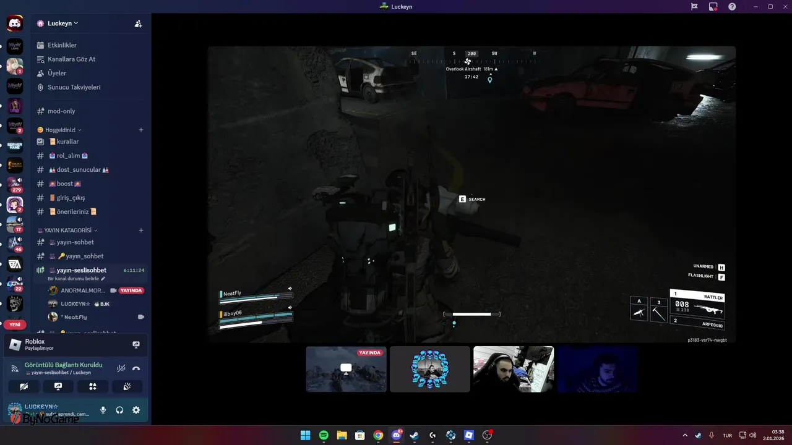
Task: Open Üyeler members list
Action: coord(90,73)
